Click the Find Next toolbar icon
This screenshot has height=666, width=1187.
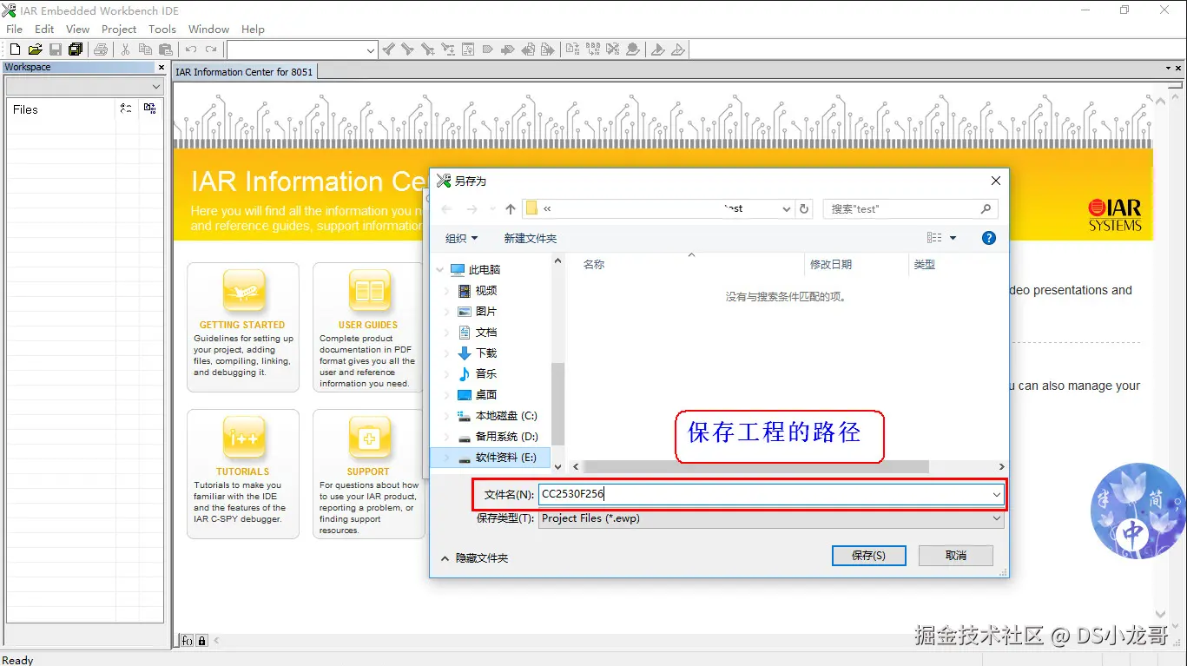406,49
